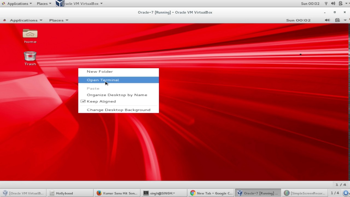The height and width of the screenshot is (197, 350).
Task: Maximize the Oracle-7 VirtualBox window
Action: tap(335, 12)
